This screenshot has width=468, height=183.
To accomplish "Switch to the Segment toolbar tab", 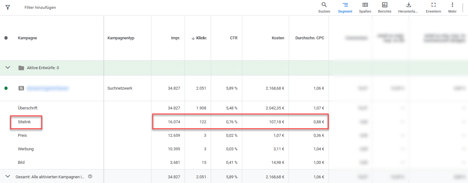I will pyautogui.click(x=345, y=7).
